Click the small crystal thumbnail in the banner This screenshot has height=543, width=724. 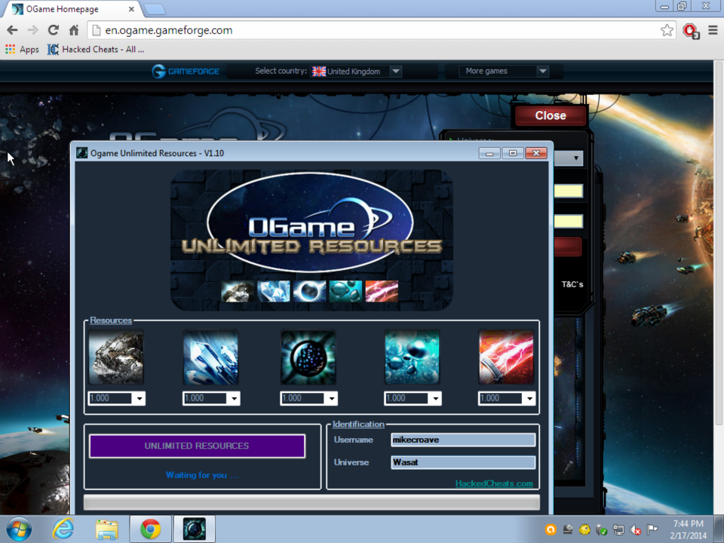click(273, 291)
